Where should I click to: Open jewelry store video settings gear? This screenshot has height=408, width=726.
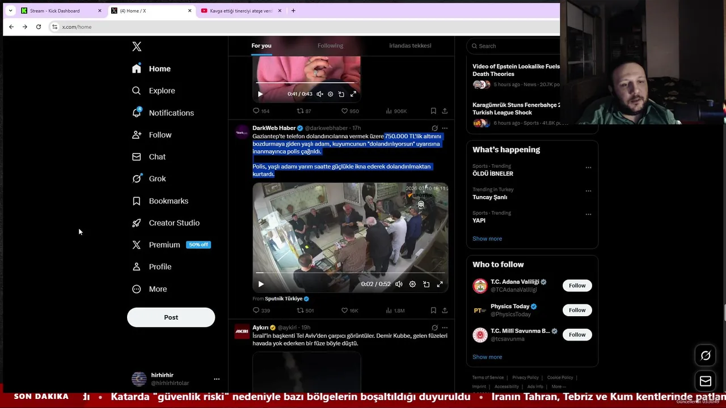(x=412, y=284)
